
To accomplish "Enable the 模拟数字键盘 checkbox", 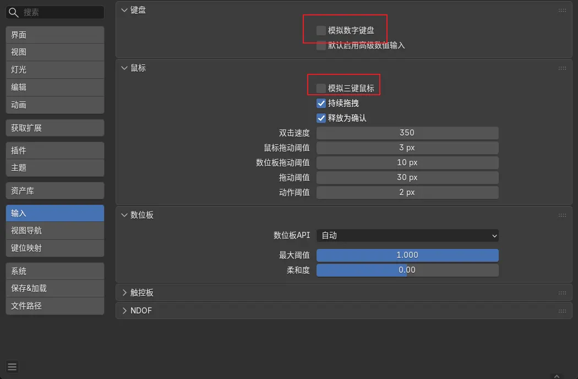I will [321, 30].
